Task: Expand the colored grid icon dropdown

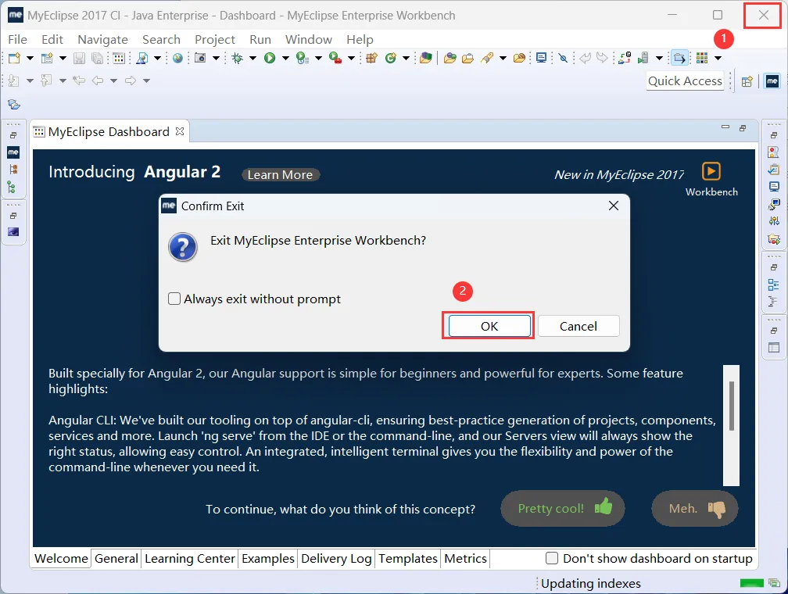Action: pyautogui.click(x=718, y=59)
